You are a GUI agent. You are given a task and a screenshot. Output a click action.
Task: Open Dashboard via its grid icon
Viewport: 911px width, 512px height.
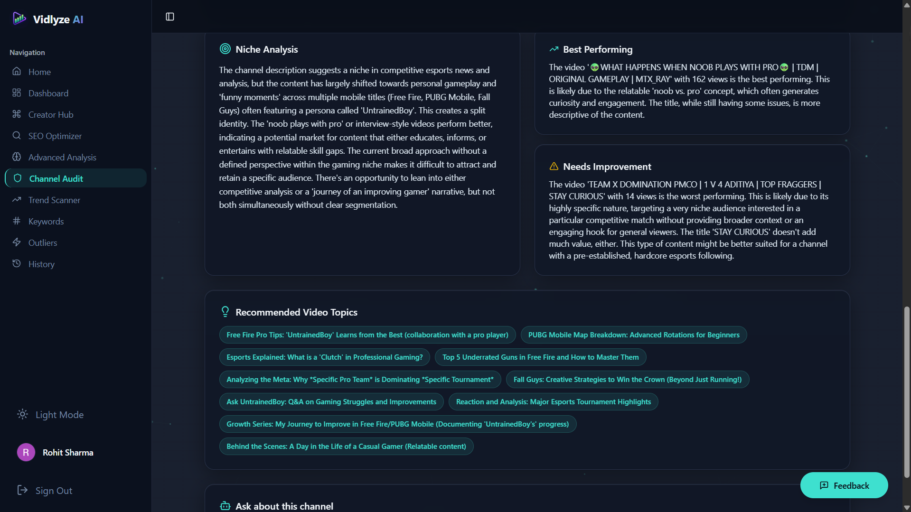coord(16,93)
